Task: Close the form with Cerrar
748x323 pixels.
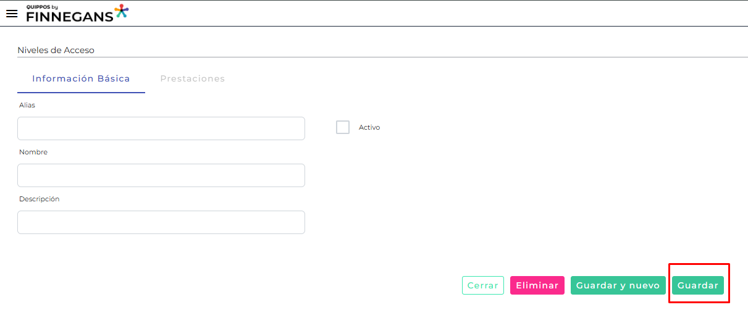Action: coord(483,285)
